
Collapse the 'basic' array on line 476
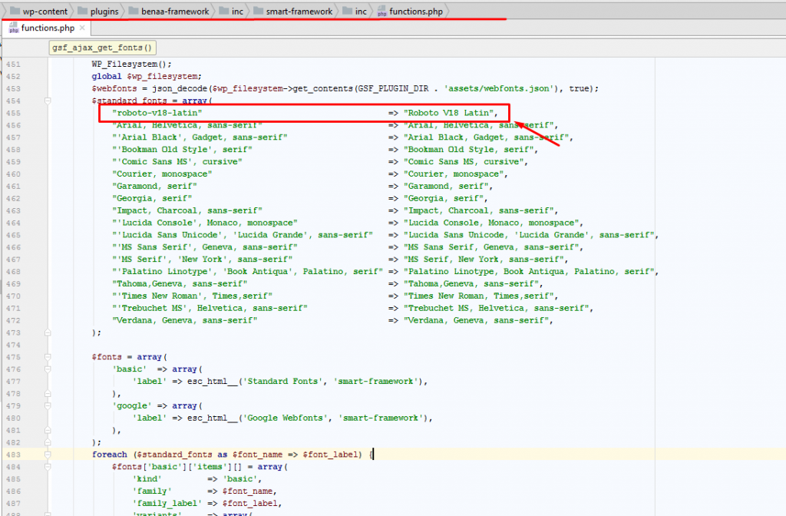[x=48, y=369]
